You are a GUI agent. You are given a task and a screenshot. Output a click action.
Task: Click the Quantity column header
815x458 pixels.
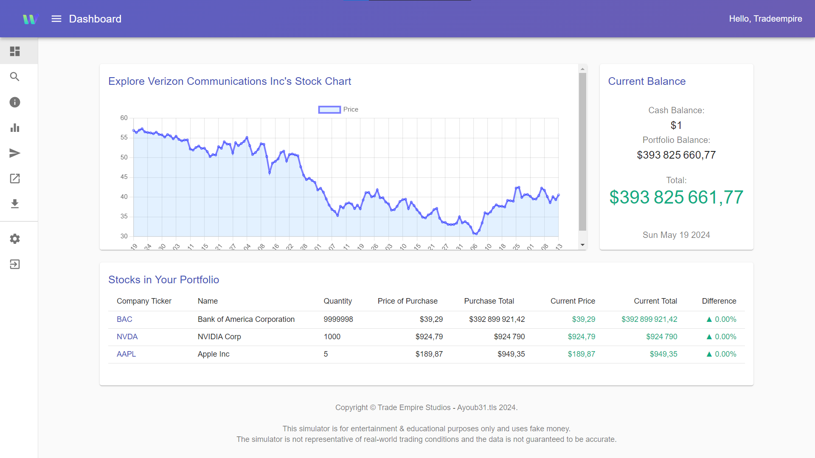pos(337,301)
